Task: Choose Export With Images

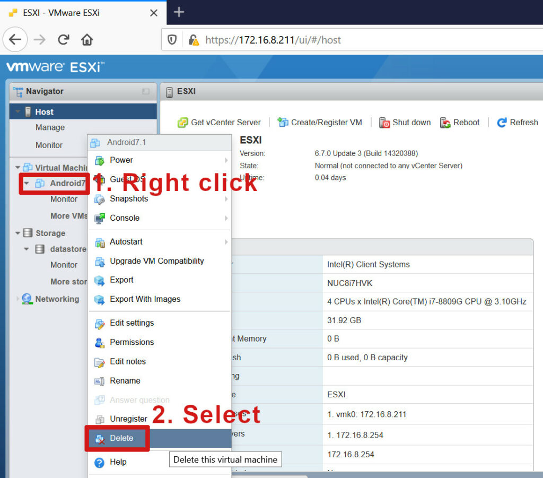Action: pyautogui.click(x=160, y=299)
